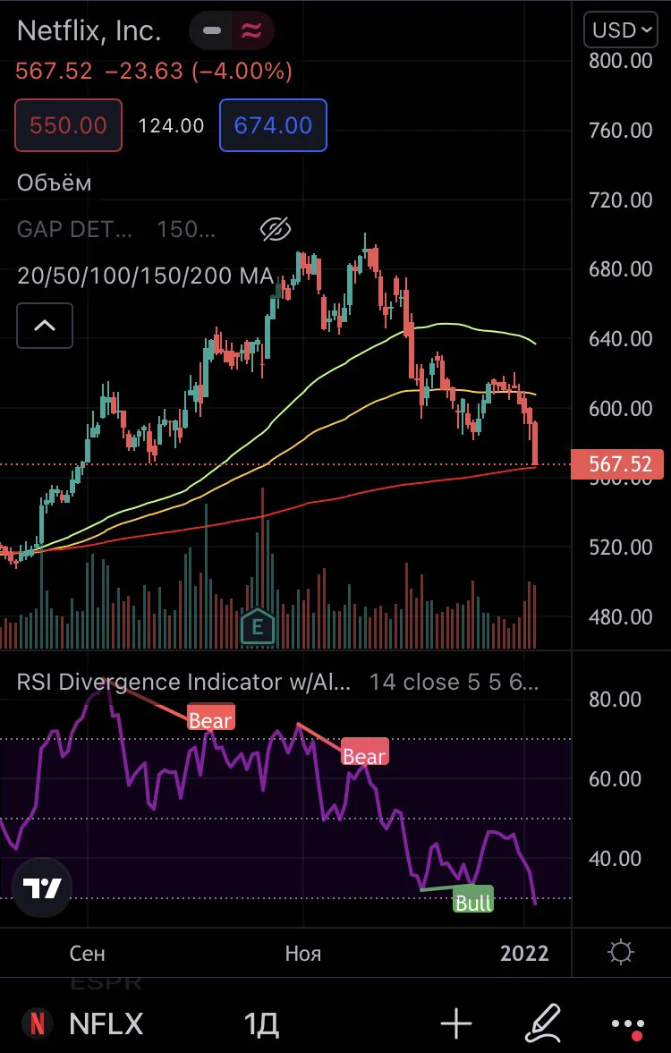
Task: Click the 2022 label on time axis
Action: coord(524,953)
